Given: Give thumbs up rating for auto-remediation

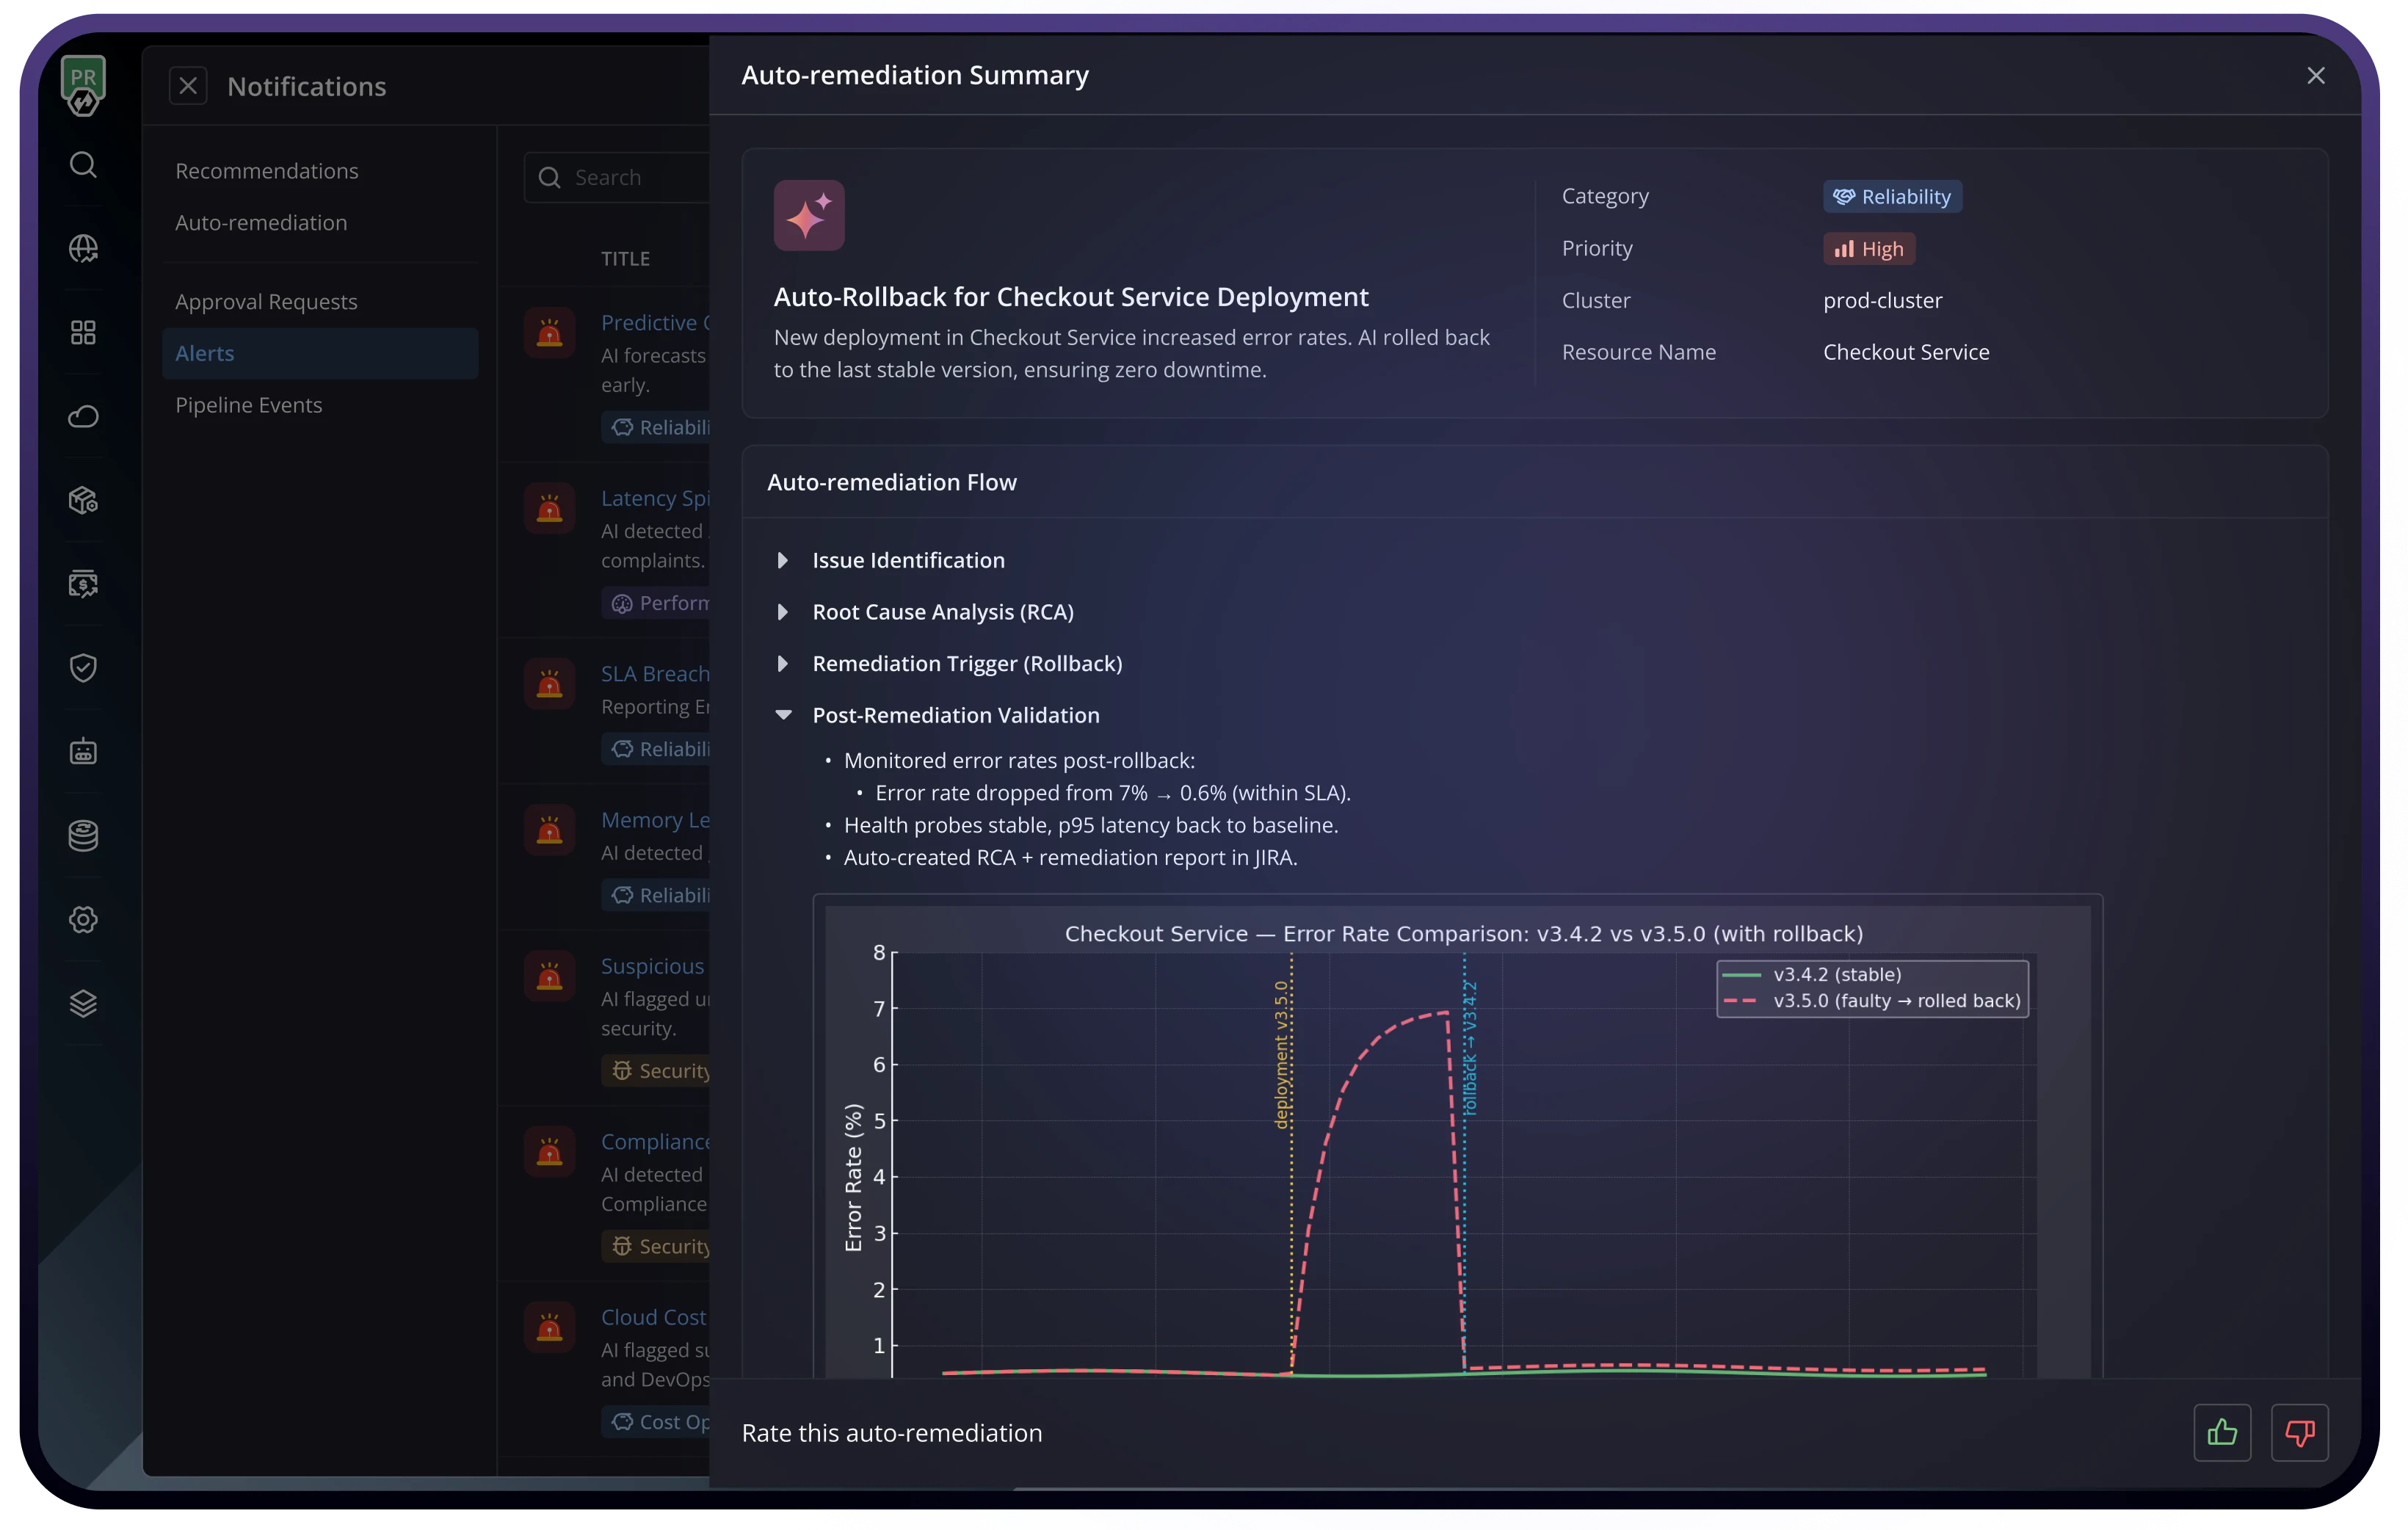Looking at the screenshot, I should click(2222, 1433).
